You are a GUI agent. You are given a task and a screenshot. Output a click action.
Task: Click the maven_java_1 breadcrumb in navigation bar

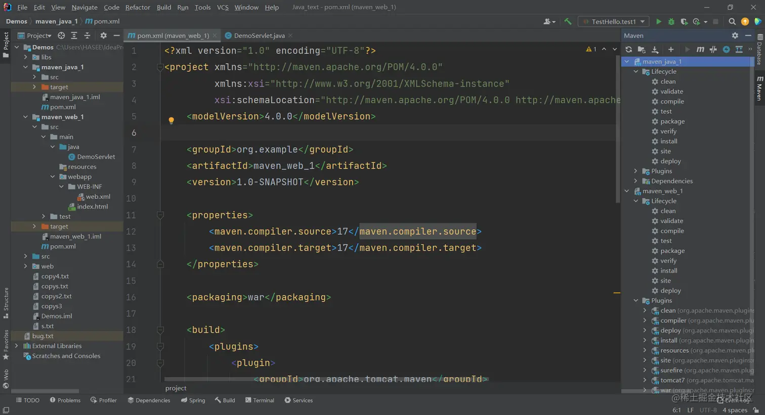57,21
